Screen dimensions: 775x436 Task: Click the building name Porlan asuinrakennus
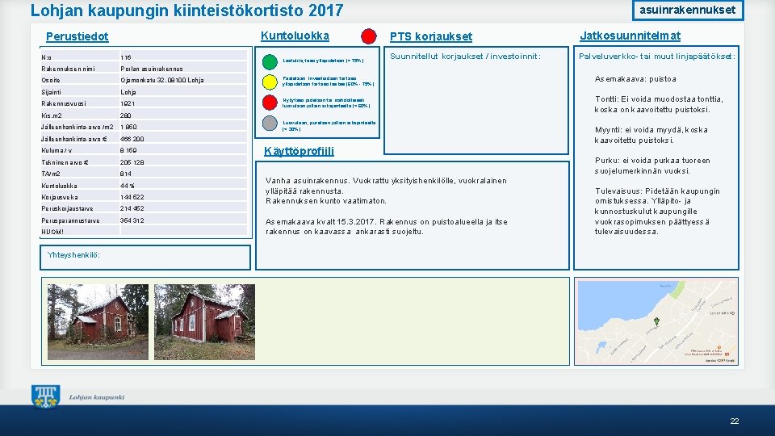[x=152, y=69]
